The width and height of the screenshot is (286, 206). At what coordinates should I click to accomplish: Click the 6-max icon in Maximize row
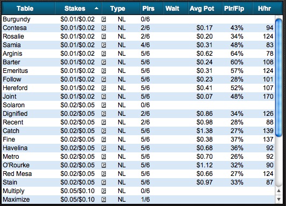click(x=104, y=200)
